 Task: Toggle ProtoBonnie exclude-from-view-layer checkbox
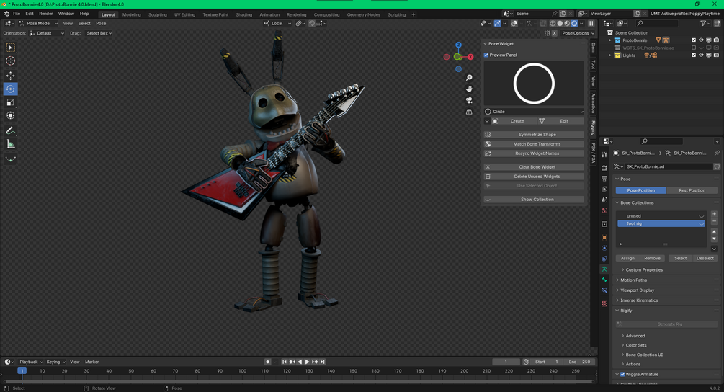click(693, 40)
